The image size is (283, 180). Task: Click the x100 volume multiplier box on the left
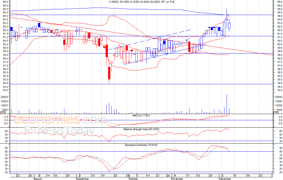pos(3,113)
